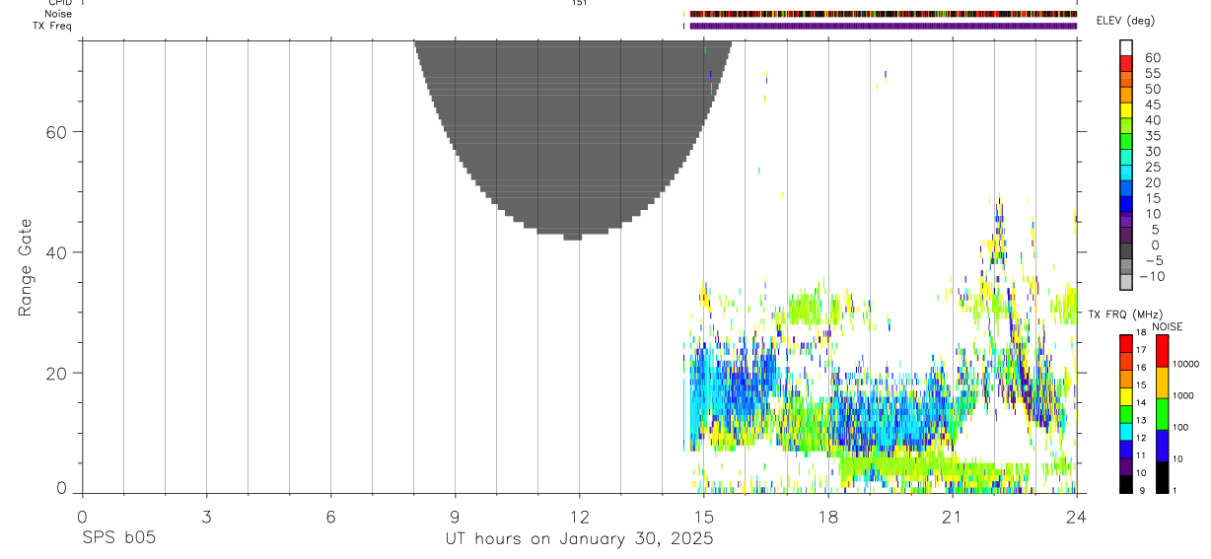Pick the yellow 14–15 MHz TX FRQ segment

click(1125, 396)
